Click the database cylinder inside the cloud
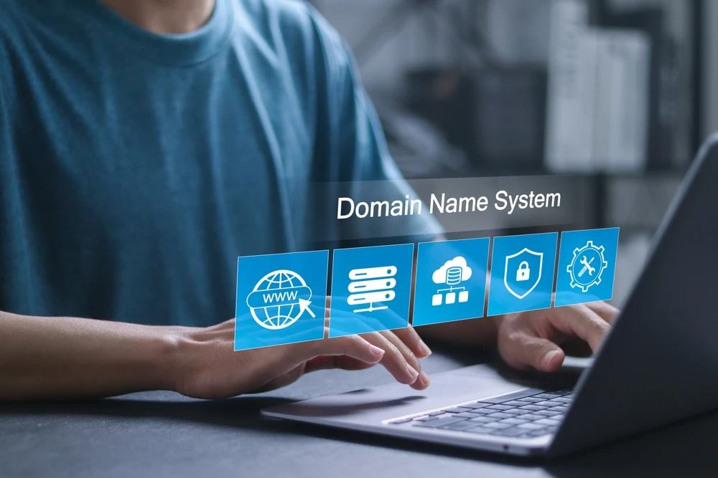 click(x=453, y=276)
